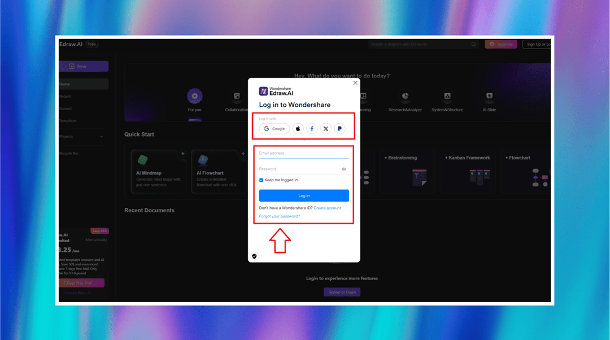Open the AI Mindmap card
This screenshot has height=340, width=610.
click(x=159, y=172)
